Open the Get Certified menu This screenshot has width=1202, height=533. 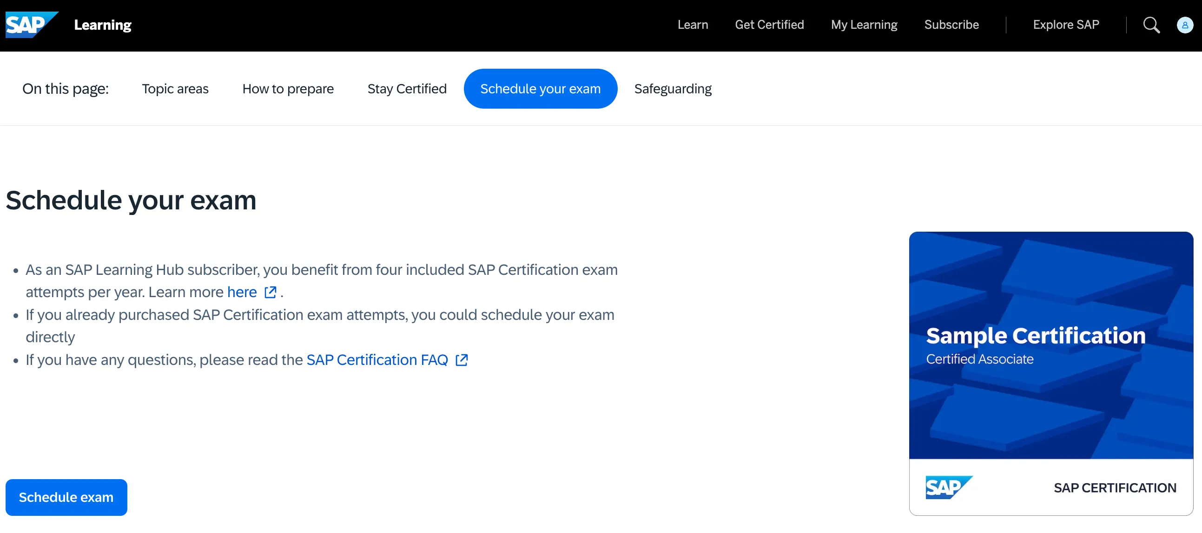(x=769, y=25)
